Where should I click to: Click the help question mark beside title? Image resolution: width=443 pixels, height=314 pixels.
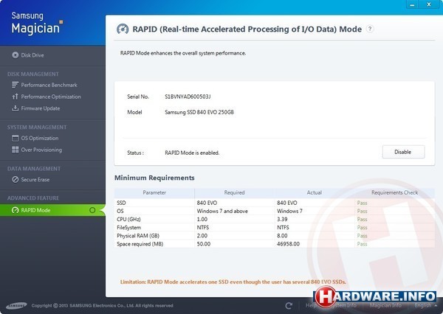370,29
